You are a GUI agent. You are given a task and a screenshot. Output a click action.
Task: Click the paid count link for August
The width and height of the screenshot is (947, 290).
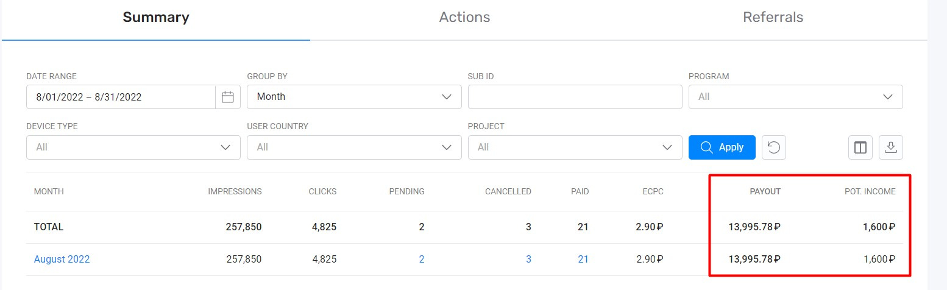[x=583, y=260]
